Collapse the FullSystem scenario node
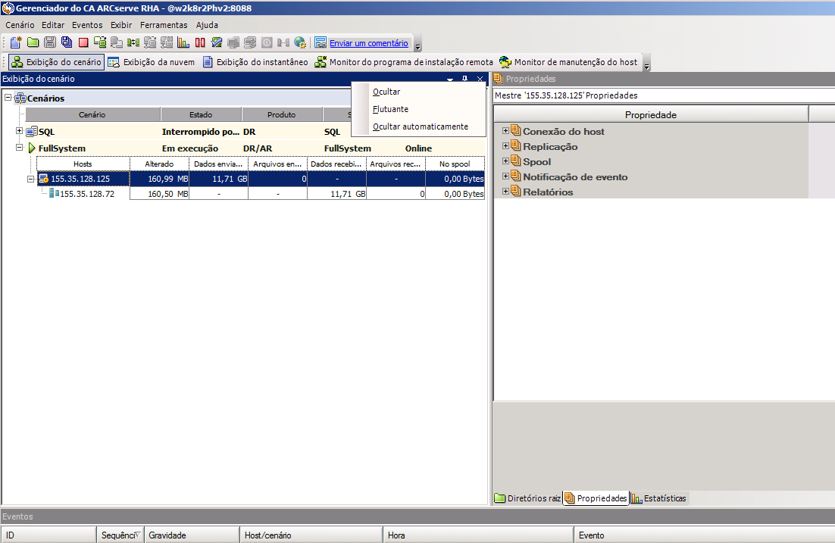Viewport: 835px width, 543px height. (20, 148)
